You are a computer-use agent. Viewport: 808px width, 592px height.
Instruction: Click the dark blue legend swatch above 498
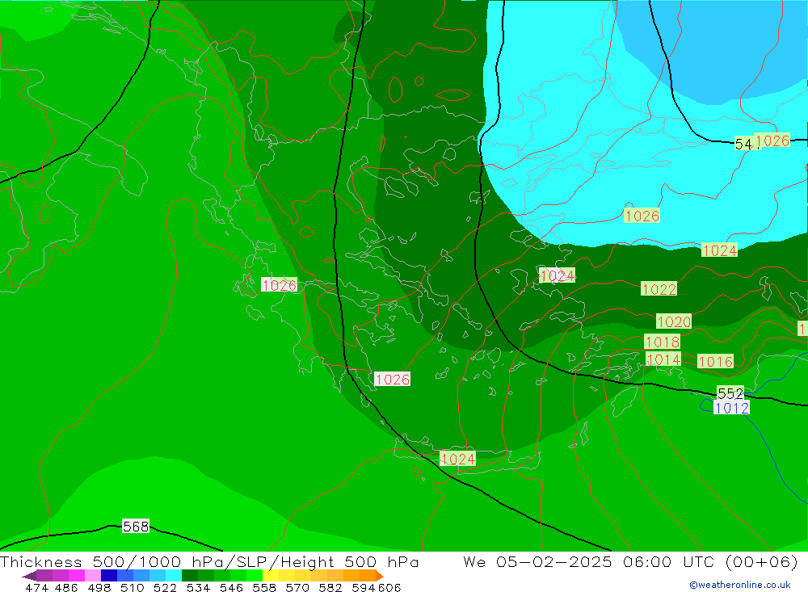109,576
